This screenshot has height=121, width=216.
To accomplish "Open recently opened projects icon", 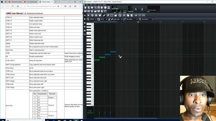I will coord(95,8).
